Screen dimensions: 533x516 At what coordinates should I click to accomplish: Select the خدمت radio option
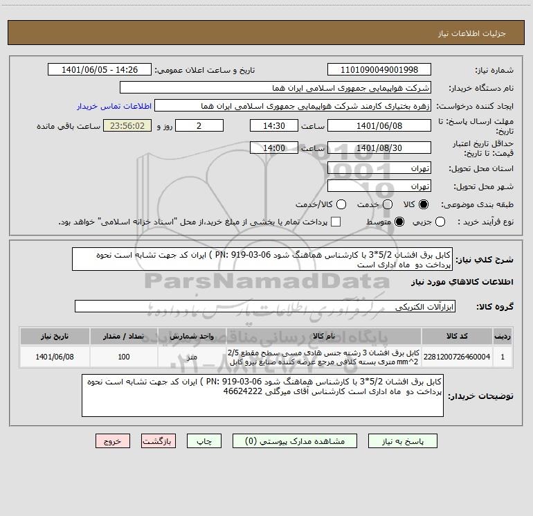click(387, 205)
